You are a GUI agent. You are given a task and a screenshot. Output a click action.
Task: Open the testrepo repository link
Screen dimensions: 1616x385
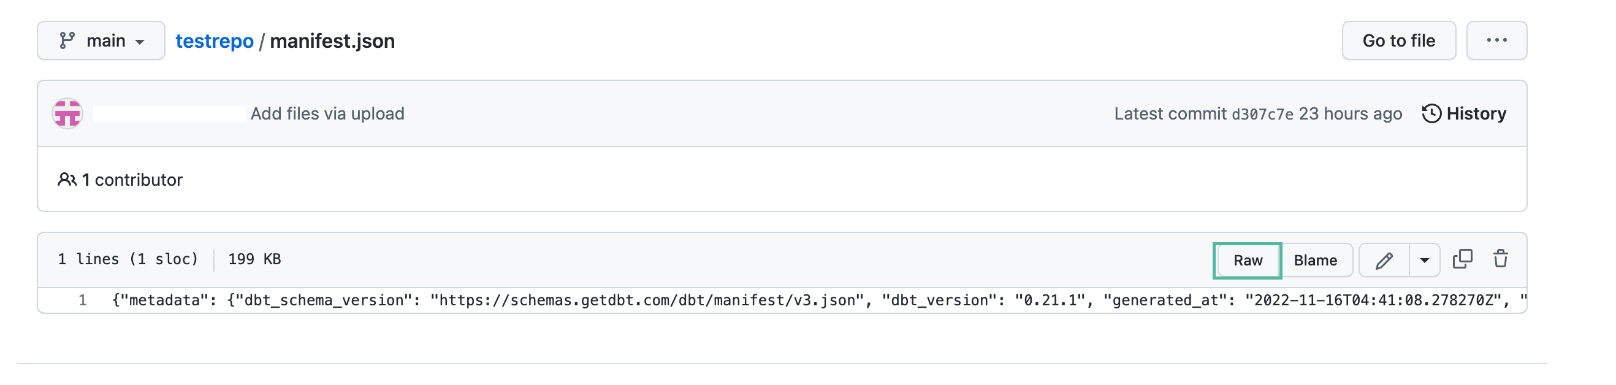coord(215,40)
